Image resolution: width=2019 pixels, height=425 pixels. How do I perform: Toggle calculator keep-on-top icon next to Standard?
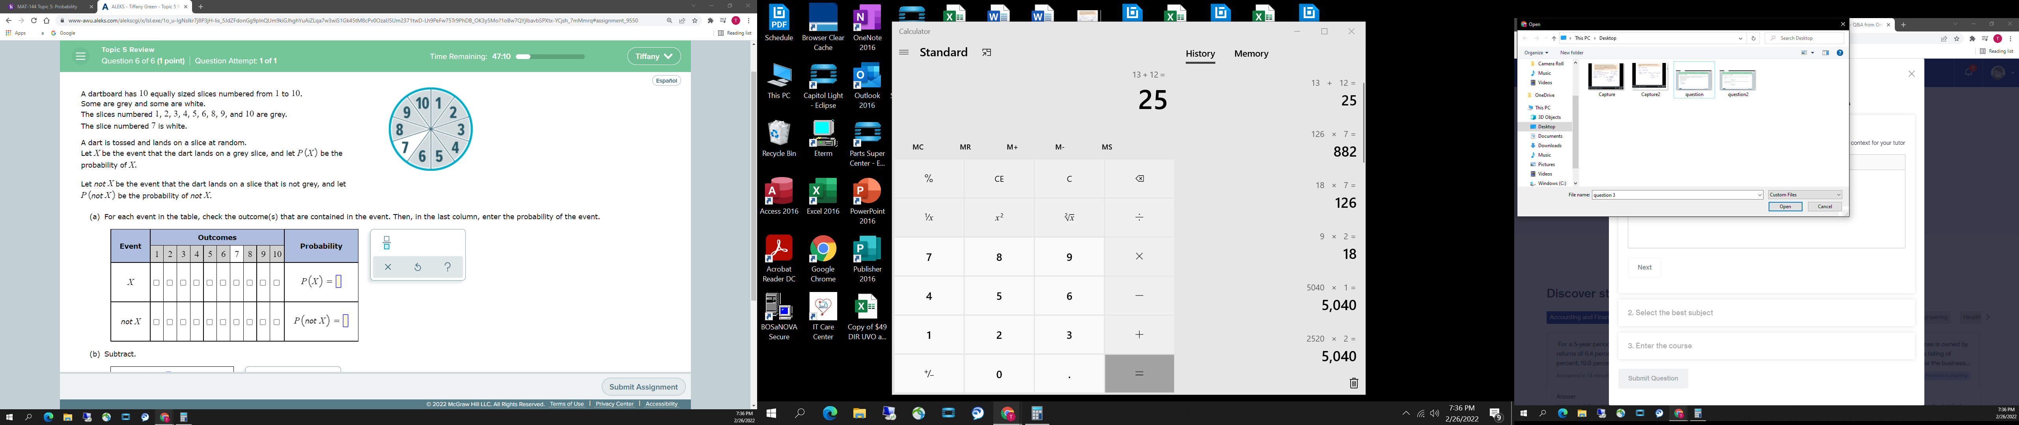[x=987, y=52]
